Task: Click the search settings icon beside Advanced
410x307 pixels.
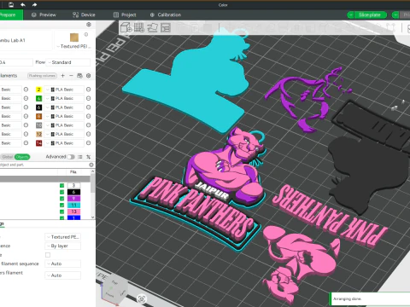Action: click(89, 157)
